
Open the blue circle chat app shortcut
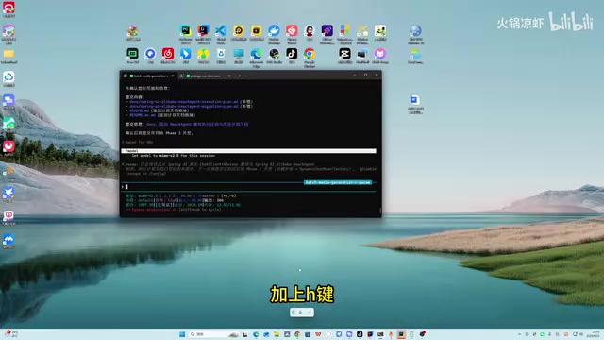(x=150, y=56)
